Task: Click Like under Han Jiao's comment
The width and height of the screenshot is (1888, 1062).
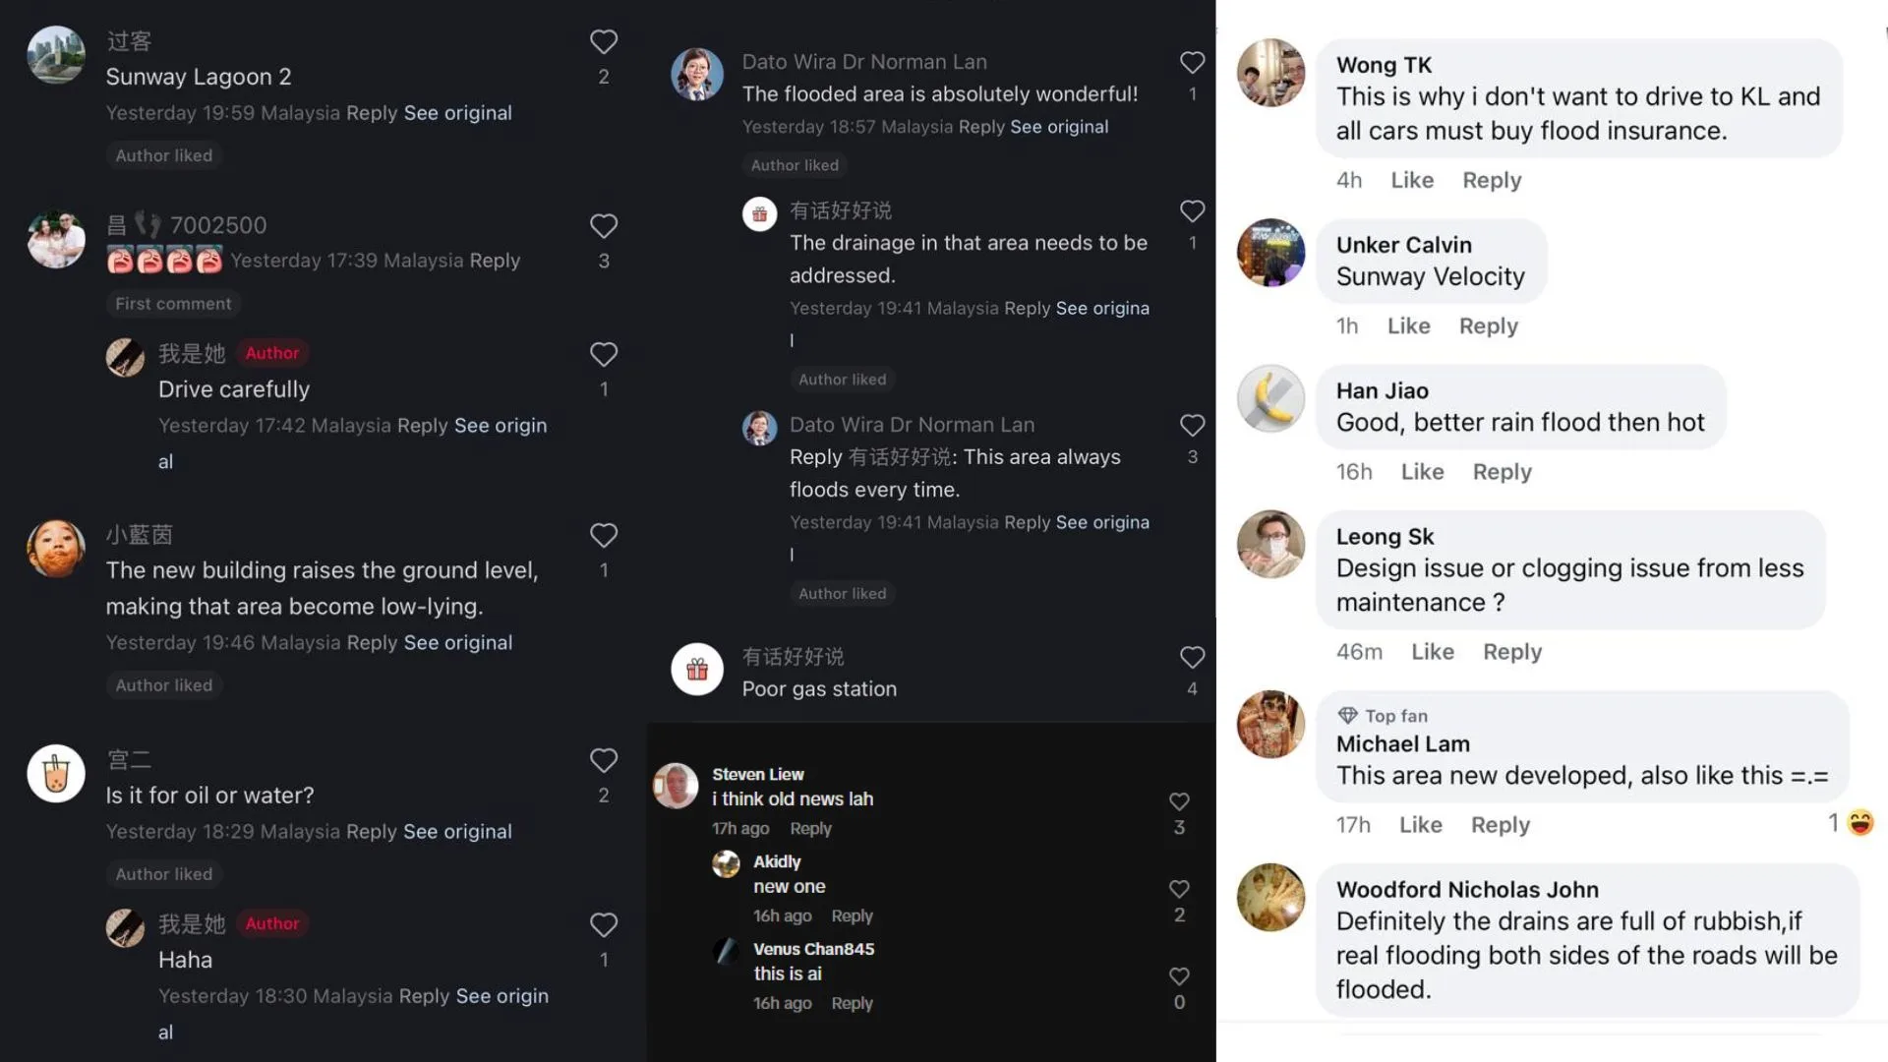Action: point(1422,472)
